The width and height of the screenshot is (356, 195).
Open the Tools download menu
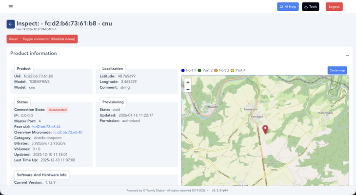[x=310, y=7]
